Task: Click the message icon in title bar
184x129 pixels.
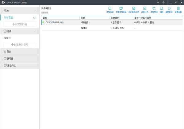Action: pos(158,2)
